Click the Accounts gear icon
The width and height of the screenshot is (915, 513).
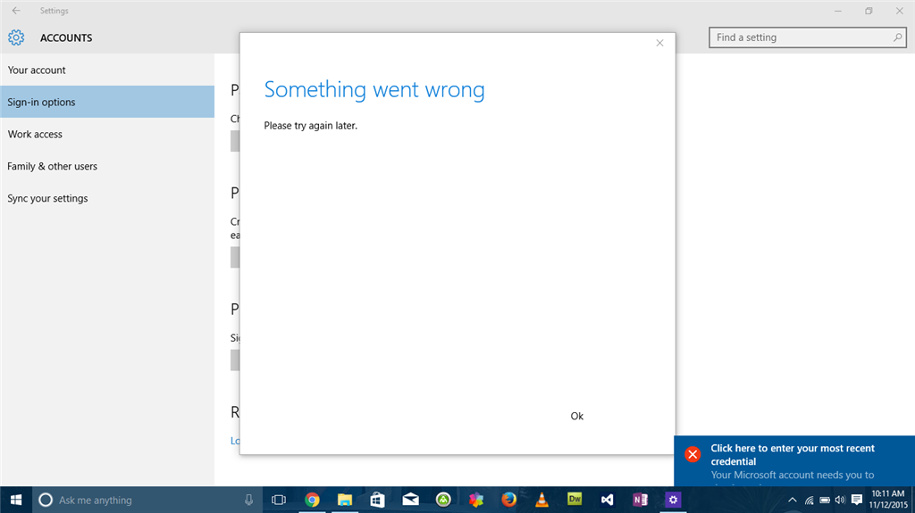click(16, 37)
